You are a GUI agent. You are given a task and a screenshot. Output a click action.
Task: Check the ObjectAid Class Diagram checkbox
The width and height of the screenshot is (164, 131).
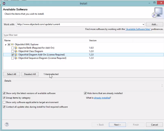pos(13,51)
